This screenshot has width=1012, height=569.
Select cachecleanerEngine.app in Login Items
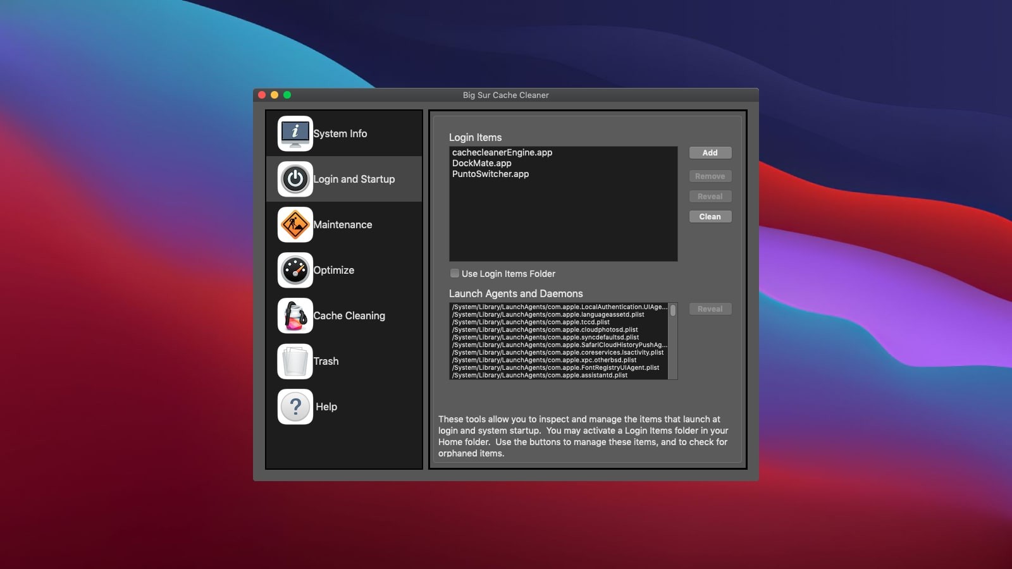pyautogui.click(x=502, y=152)
